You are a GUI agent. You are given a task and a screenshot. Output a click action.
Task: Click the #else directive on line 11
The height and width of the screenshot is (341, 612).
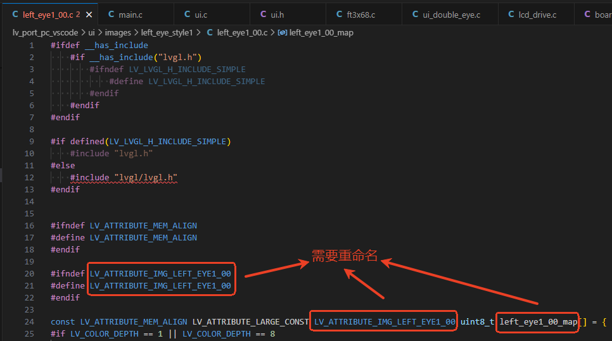click(63, 166)
